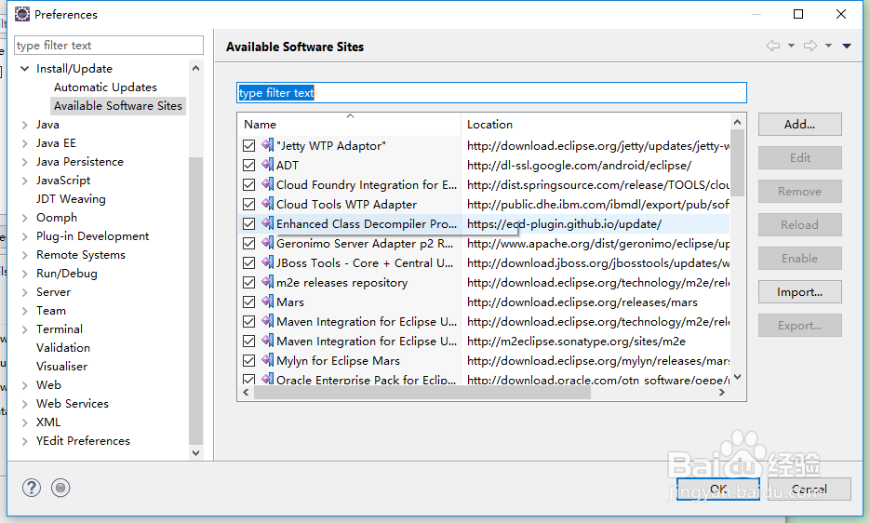870x523 pixels.
Task: Toggle the Enhanced Class Decompiler checkbox
Action: coord(248,224)
